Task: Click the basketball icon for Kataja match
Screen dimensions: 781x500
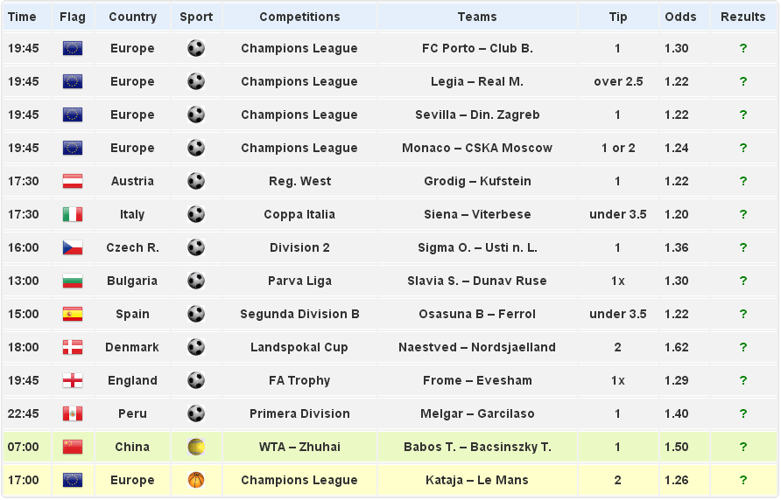Action: (x=196, y=481)
